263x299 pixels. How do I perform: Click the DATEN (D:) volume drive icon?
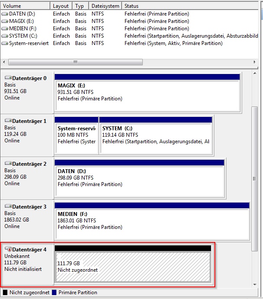point(5,14)
